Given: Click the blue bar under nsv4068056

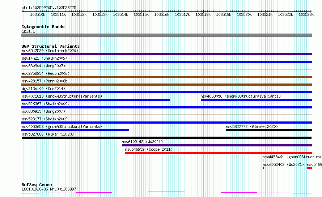Looking at the screenshot, I should [x=256, y=100].
